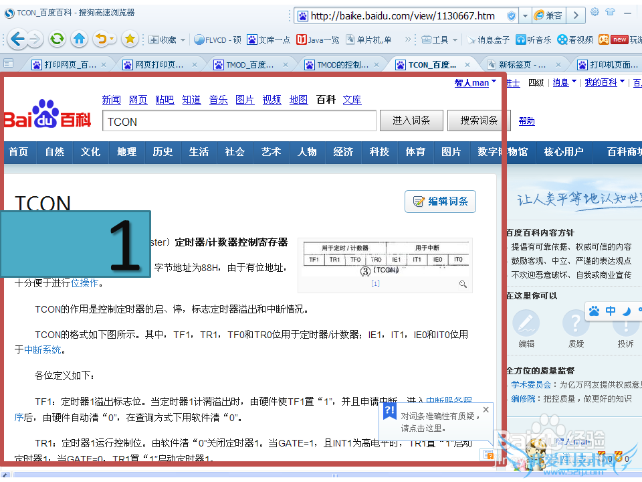This screenshot has height=482, width=642.
Task: Click the 质疑 question mark icon
Action: click(575, 323)
